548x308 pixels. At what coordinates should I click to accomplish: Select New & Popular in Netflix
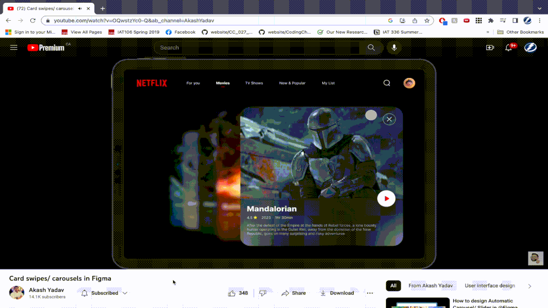point(292,83)
